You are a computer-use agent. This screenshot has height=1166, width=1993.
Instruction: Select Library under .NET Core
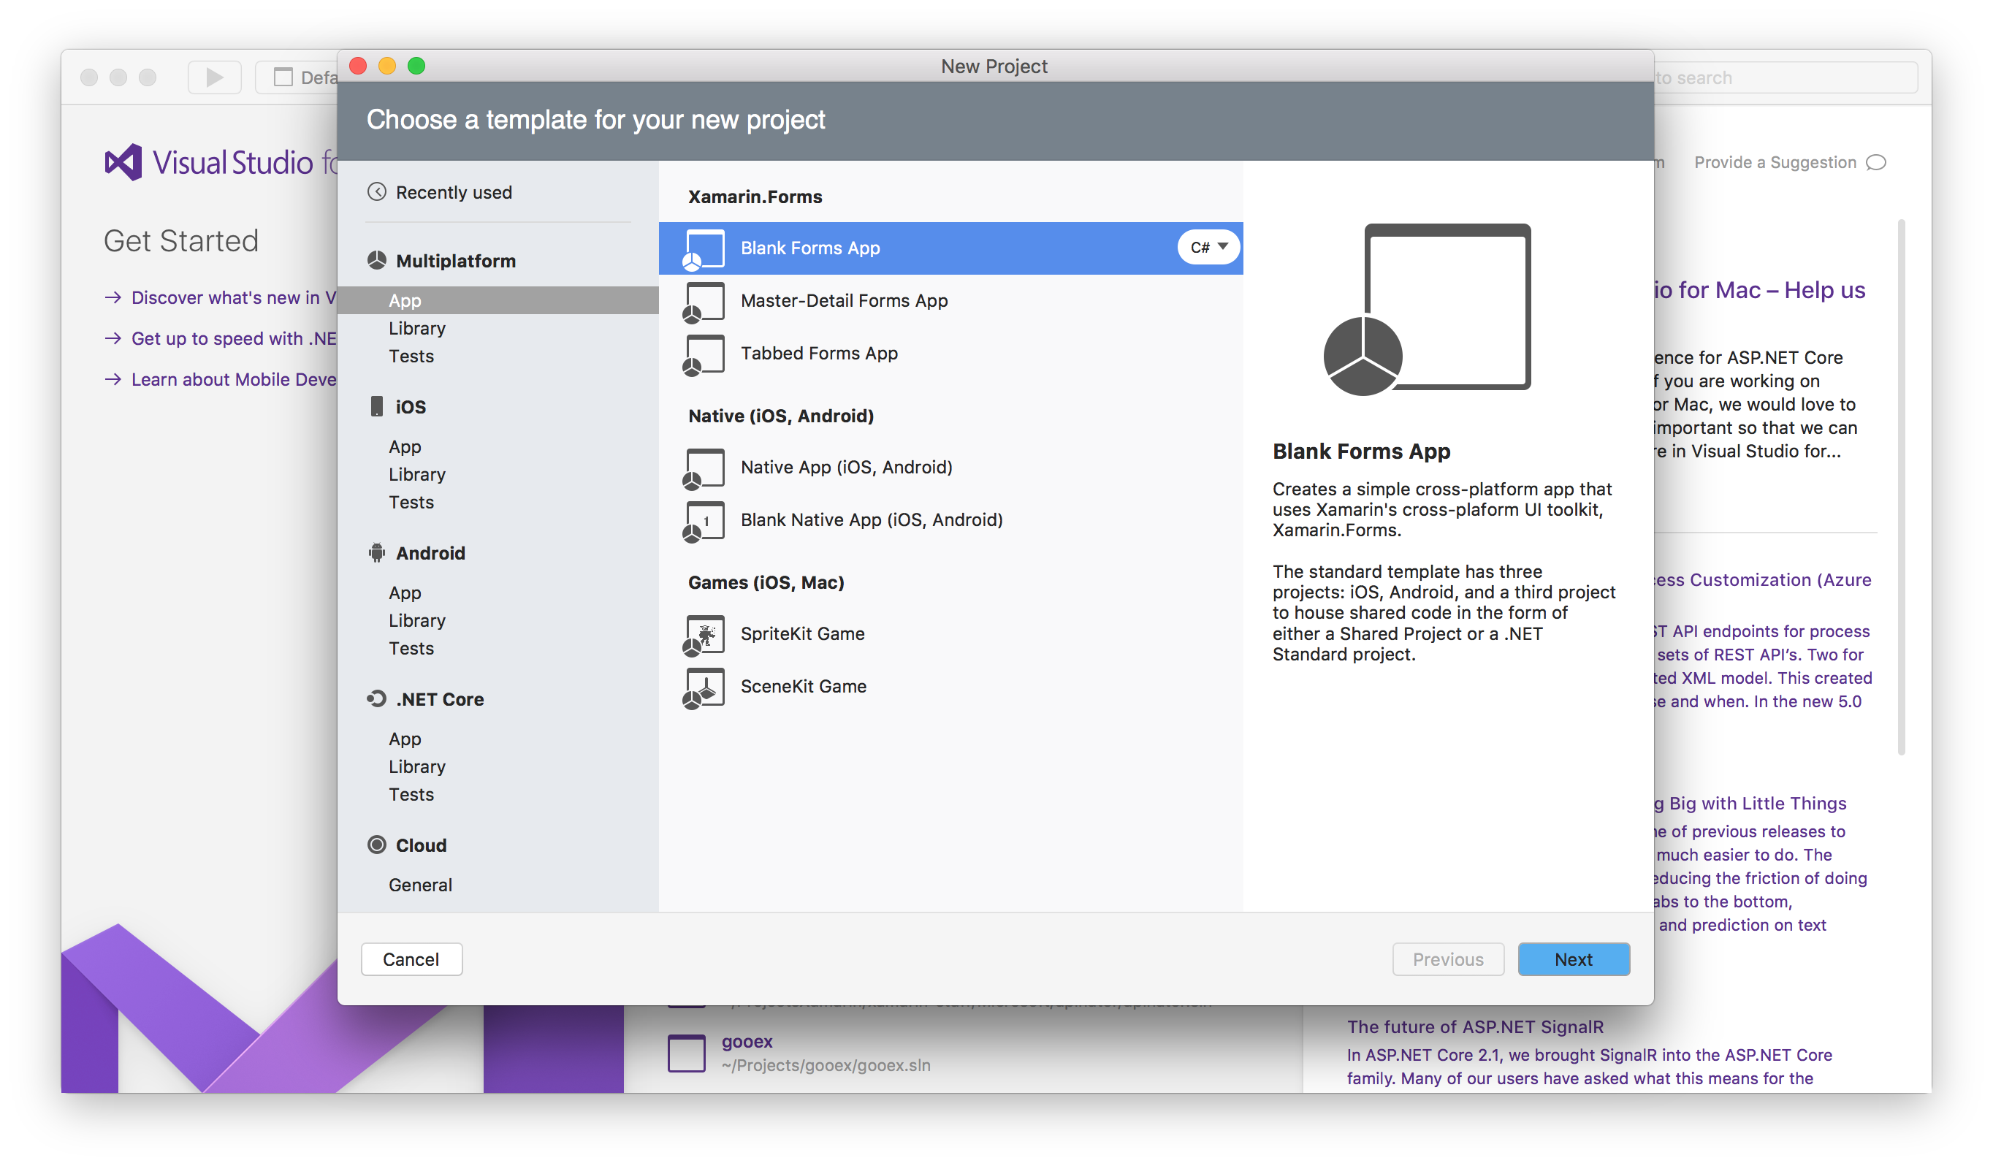click(x=416, y=767)
